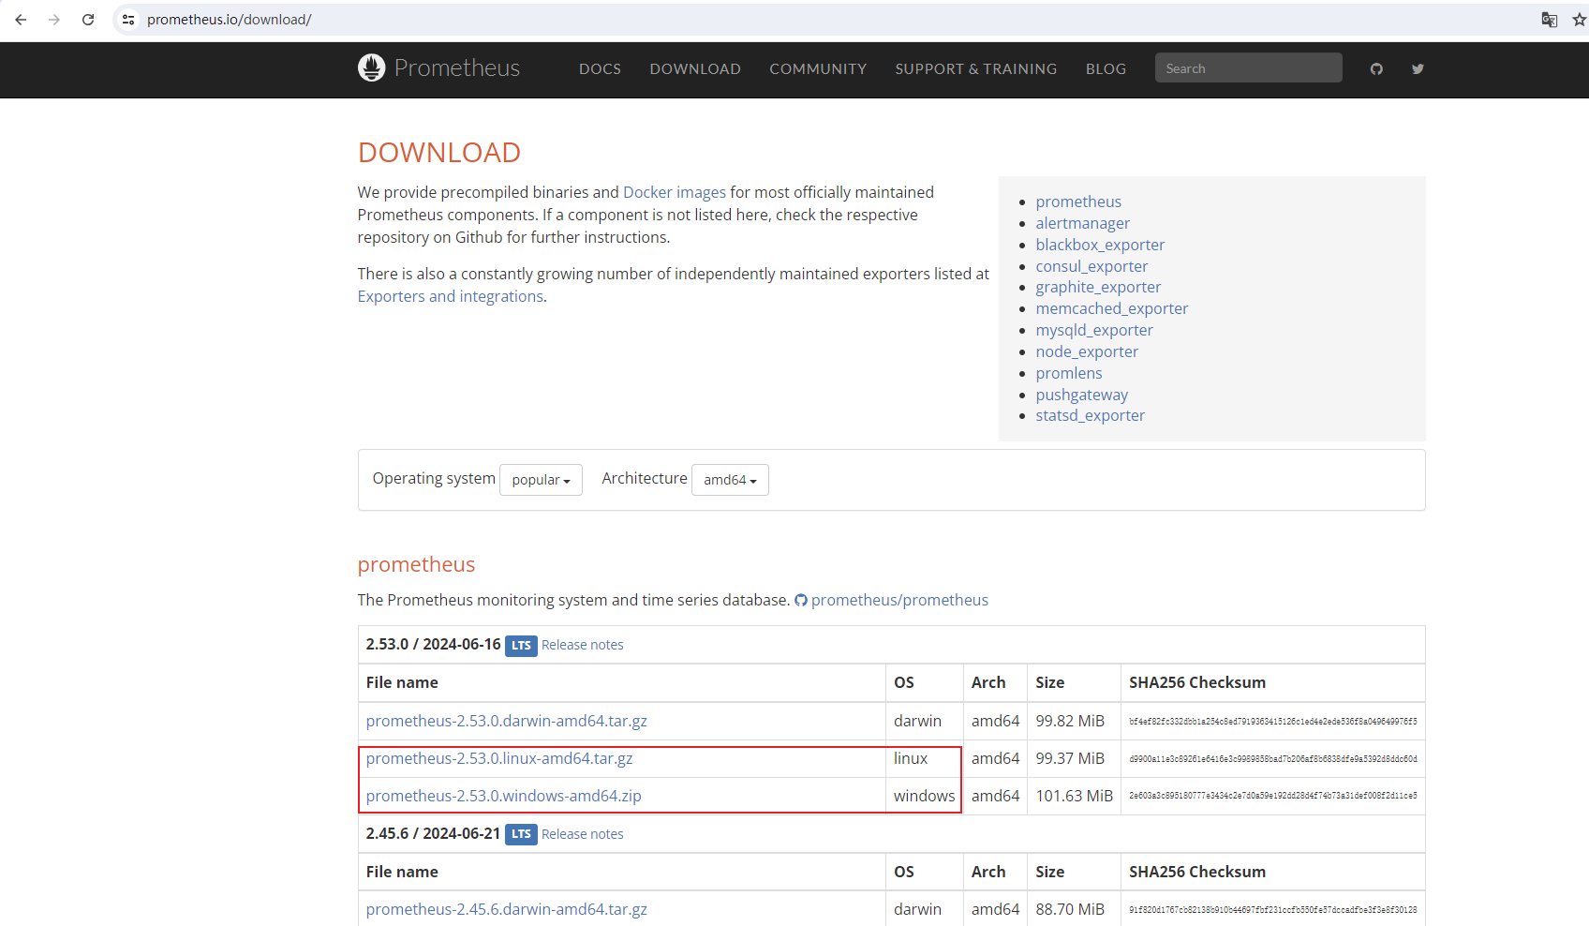This screenshot has height=926, width=1589.
Task: Click the LTS badge next to 2.53.0
Action: (x=521, y=645)
